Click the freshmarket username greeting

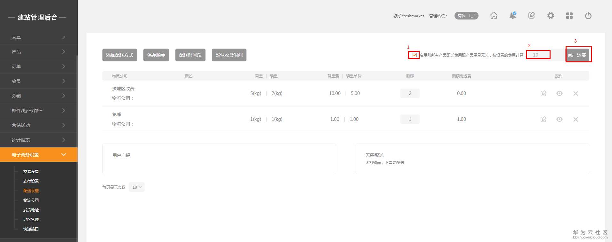tap(409, 16)
